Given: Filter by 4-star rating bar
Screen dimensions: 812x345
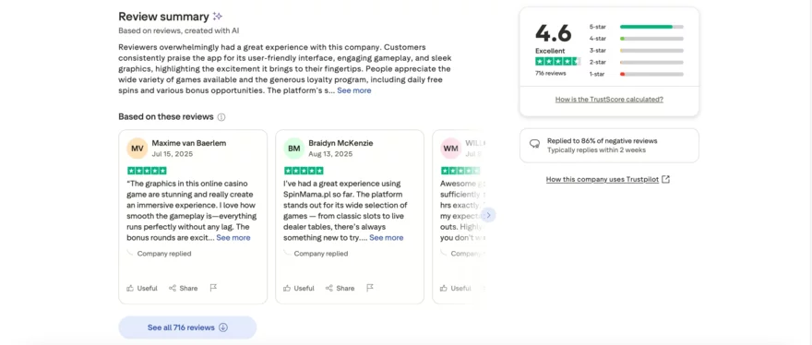Looking at the screenshot, I should pos(637,39).
